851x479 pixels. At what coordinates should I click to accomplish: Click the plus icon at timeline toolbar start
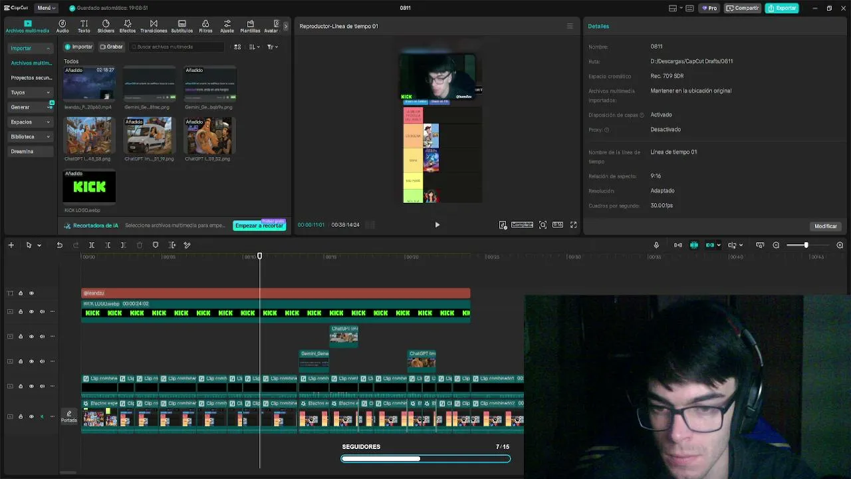coord(11,245)
